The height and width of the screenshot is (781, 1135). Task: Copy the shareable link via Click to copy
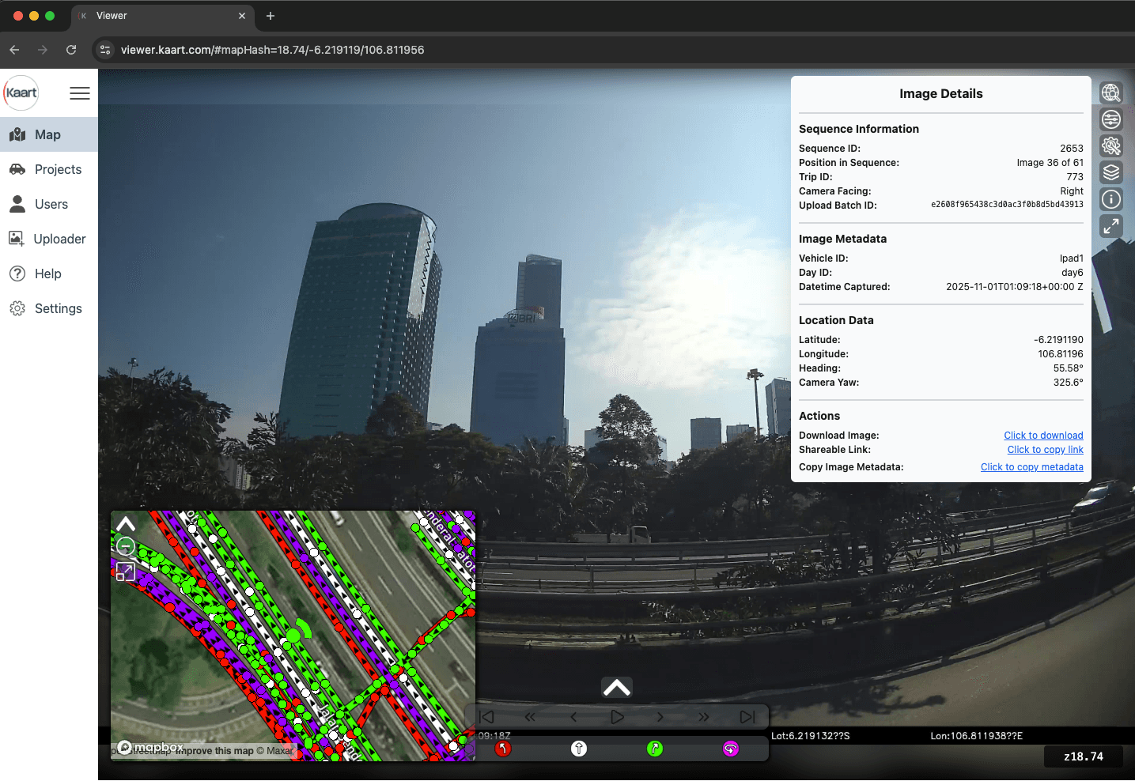(1045, 449)
